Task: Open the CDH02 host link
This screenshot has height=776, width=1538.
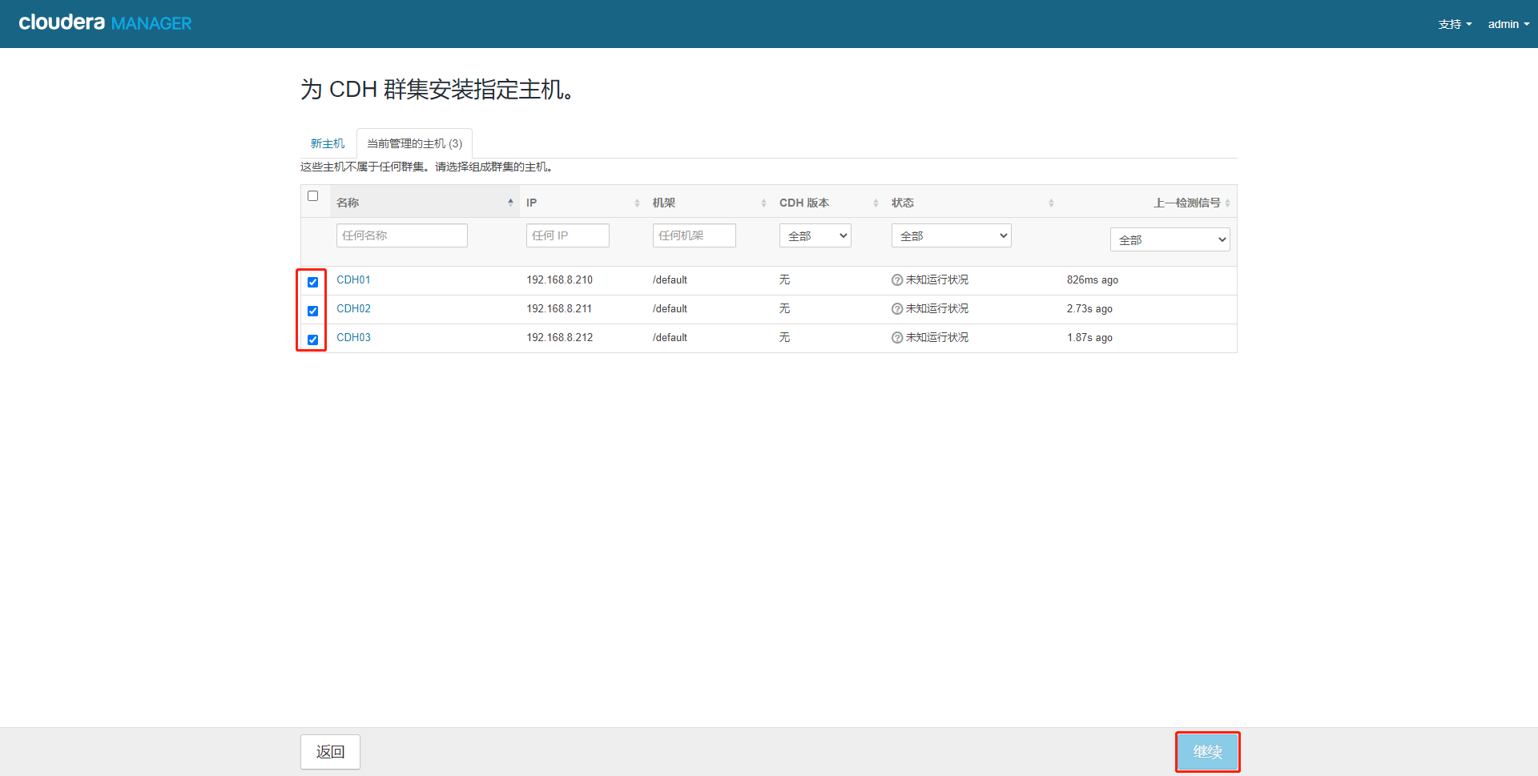Action: pyautogui.click(x=353, y=308)
